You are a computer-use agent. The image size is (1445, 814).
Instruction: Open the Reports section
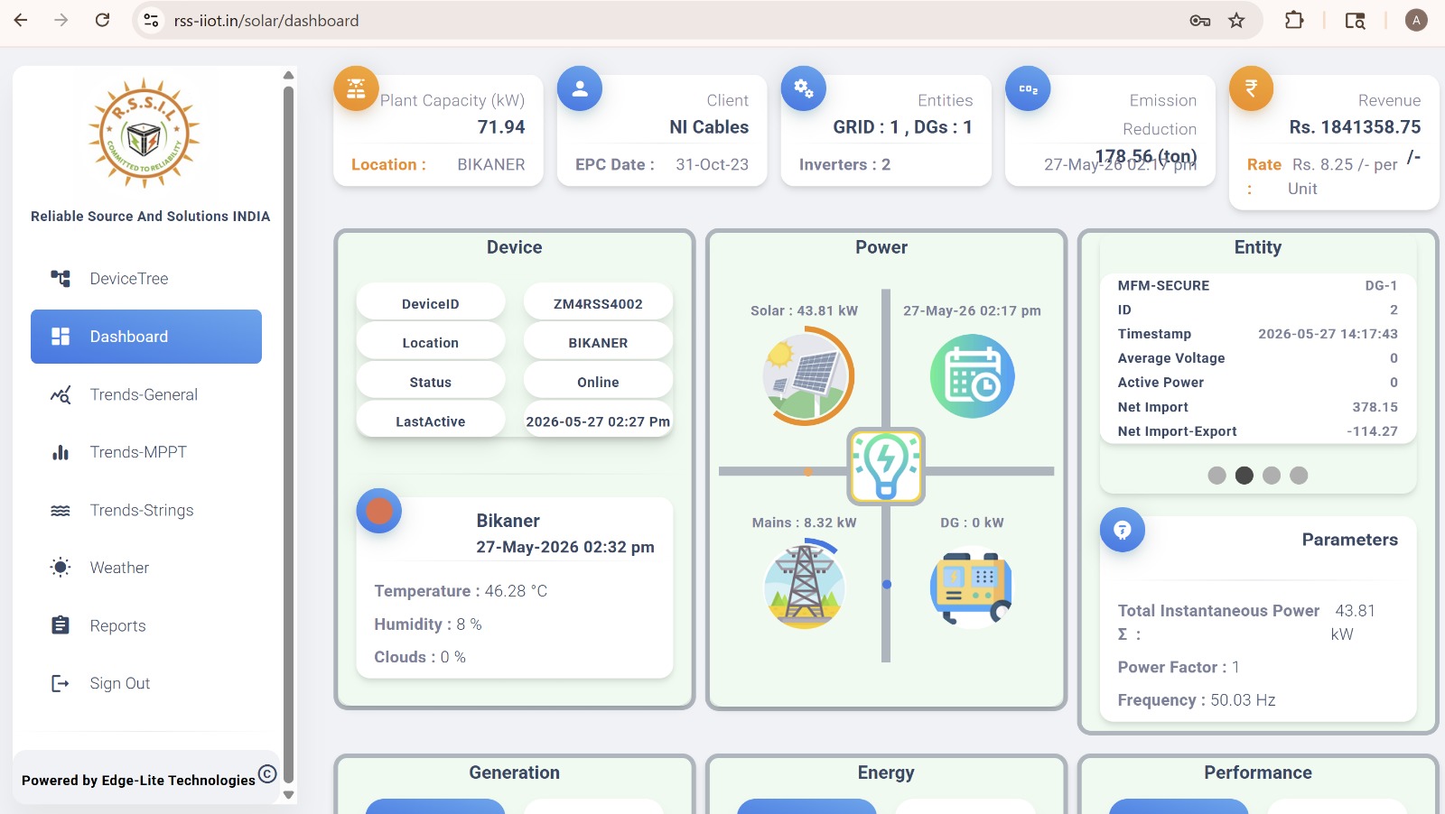pos(146,625)
